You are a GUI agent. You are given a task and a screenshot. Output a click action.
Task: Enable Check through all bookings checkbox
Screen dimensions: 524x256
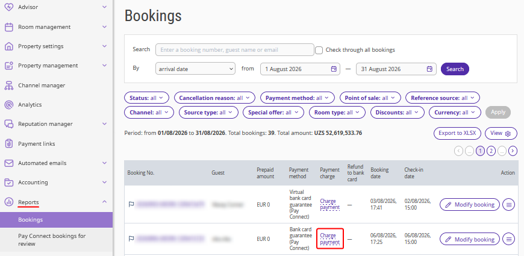click(319, 50)
